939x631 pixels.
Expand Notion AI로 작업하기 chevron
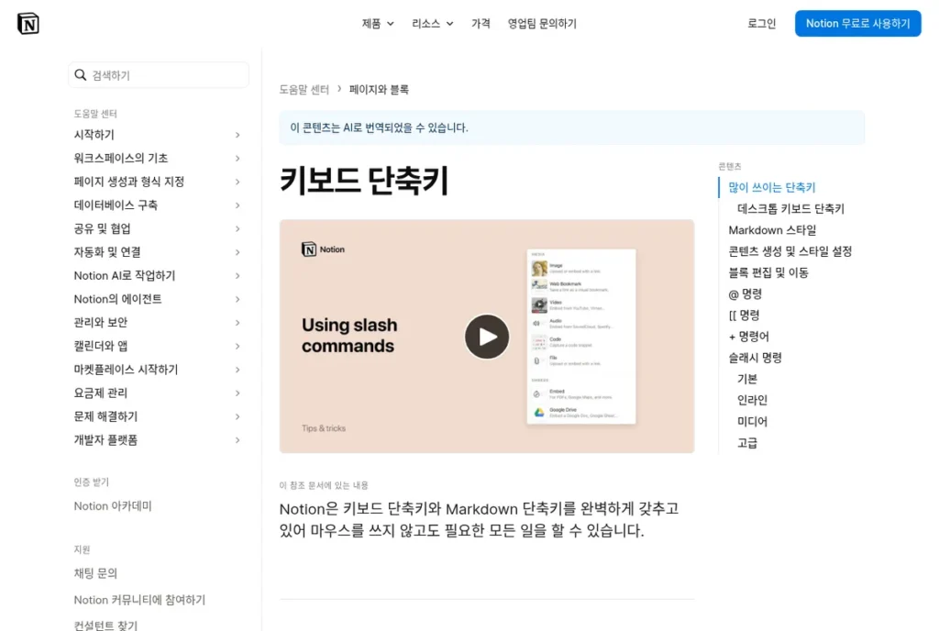[238, 275]
